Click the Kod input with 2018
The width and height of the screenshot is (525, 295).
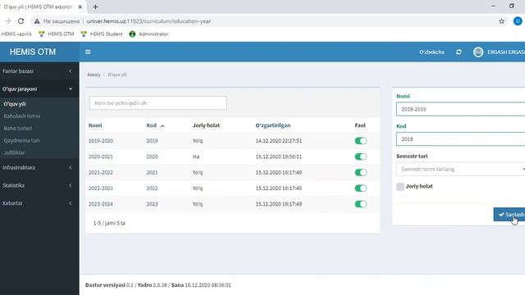click(x=461, y=139)
